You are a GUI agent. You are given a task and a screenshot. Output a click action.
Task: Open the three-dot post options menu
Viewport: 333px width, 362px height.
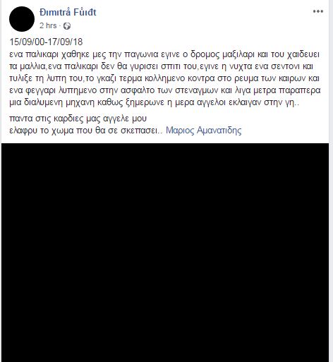[317, 11]
